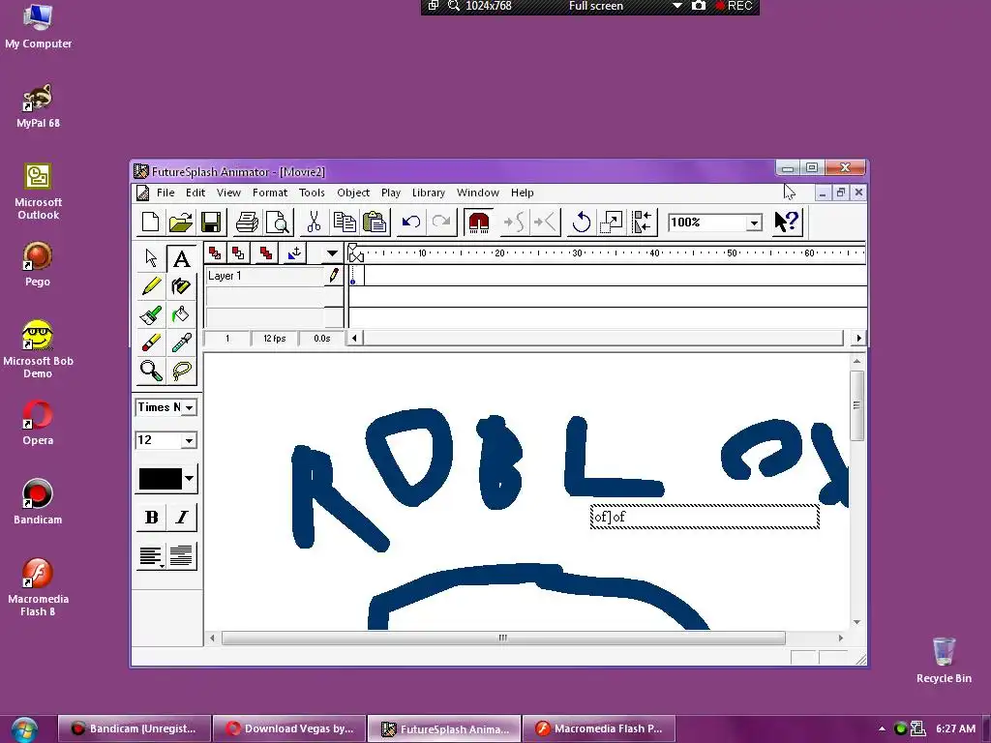Viewport: 991px width, 743px height.
Task: Open the text alignment options button
Action: 151,556
